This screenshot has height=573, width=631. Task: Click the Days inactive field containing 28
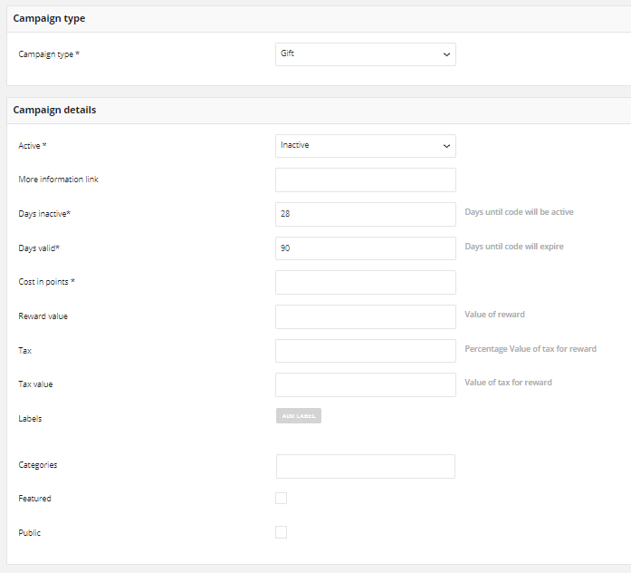[x=366, y=214]
